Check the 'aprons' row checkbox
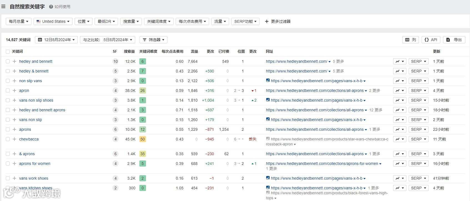This screenshot has height=201, width=470. coord(8,129)
